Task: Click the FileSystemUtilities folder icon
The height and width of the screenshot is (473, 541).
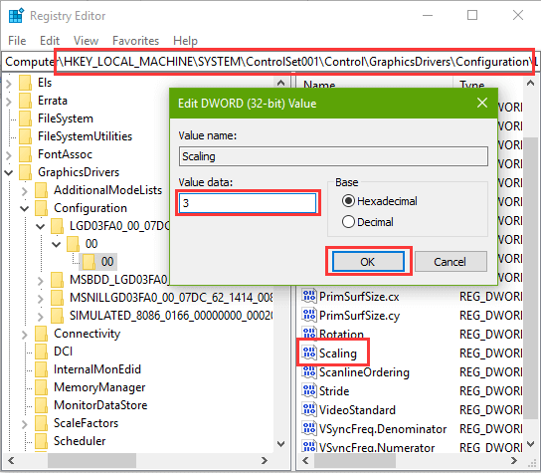Action: coord(25,136)
